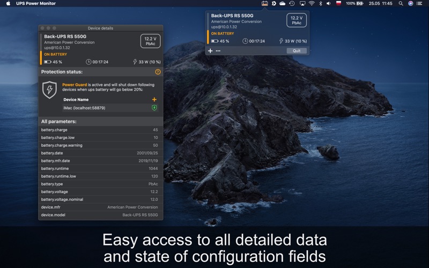The height and width of the screenshot is (268, 429).
Task: Select the battery.voltage row
Action: click(101, 192)
